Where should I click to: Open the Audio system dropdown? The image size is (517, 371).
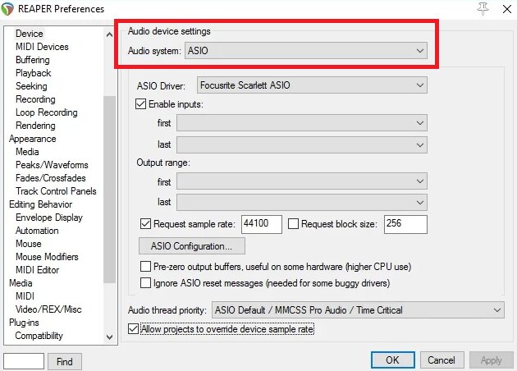coord(305,51)
